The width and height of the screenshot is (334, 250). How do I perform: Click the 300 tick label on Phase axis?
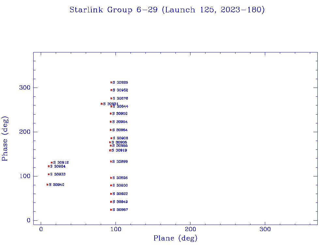(25, 88)
